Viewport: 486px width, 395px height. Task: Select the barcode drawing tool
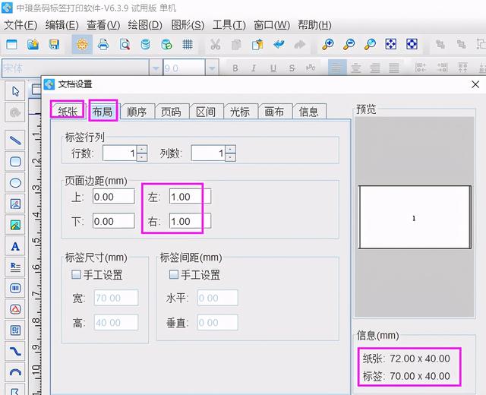[x=15, y=288]
